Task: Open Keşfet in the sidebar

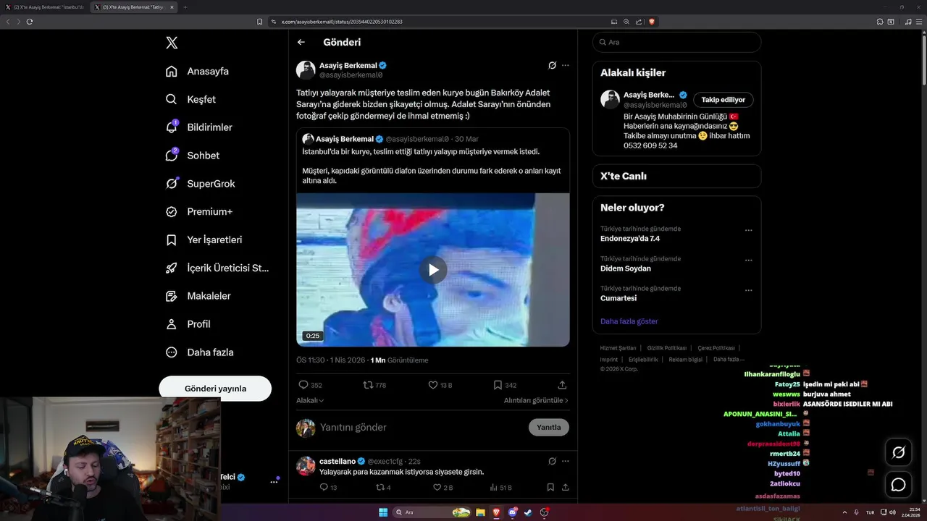Action: [190, 99]
